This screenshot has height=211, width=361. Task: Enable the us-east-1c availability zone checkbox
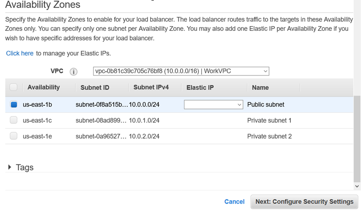click(13, 120)
